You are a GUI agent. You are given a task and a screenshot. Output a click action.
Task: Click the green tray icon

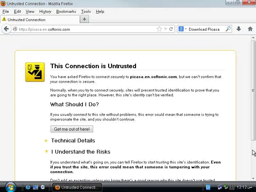(226, 187)
